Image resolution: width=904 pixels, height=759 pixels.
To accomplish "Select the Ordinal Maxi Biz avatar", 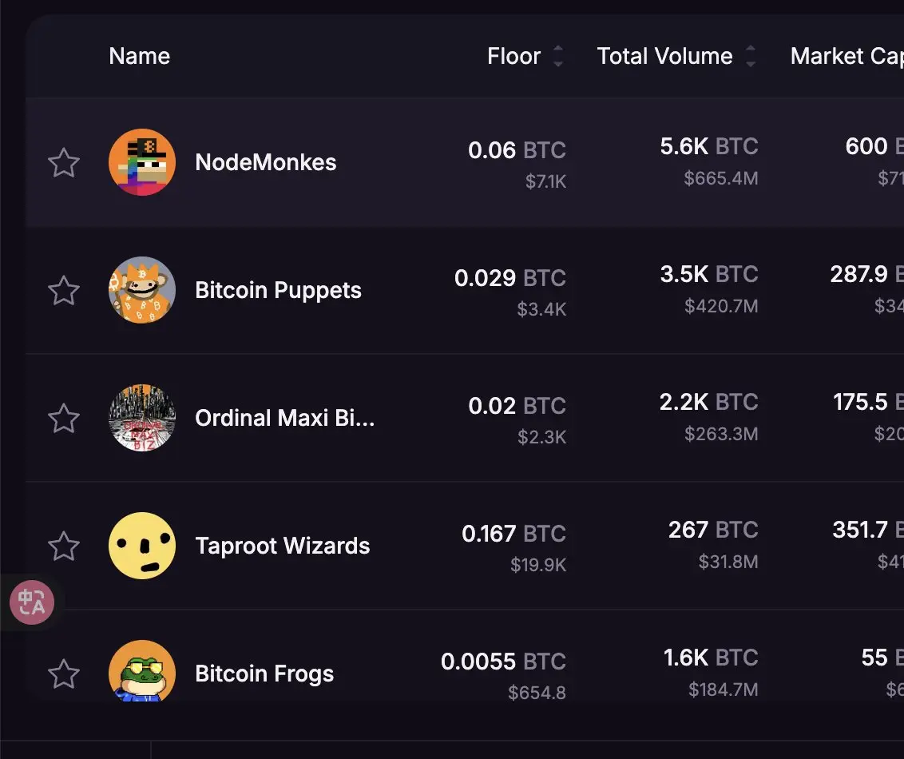I will pos(142,418).
